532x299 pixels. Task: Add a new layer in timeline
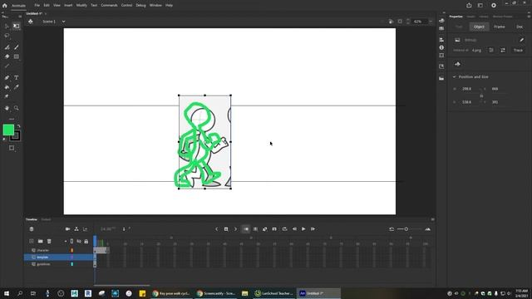[x=32, y=241]
